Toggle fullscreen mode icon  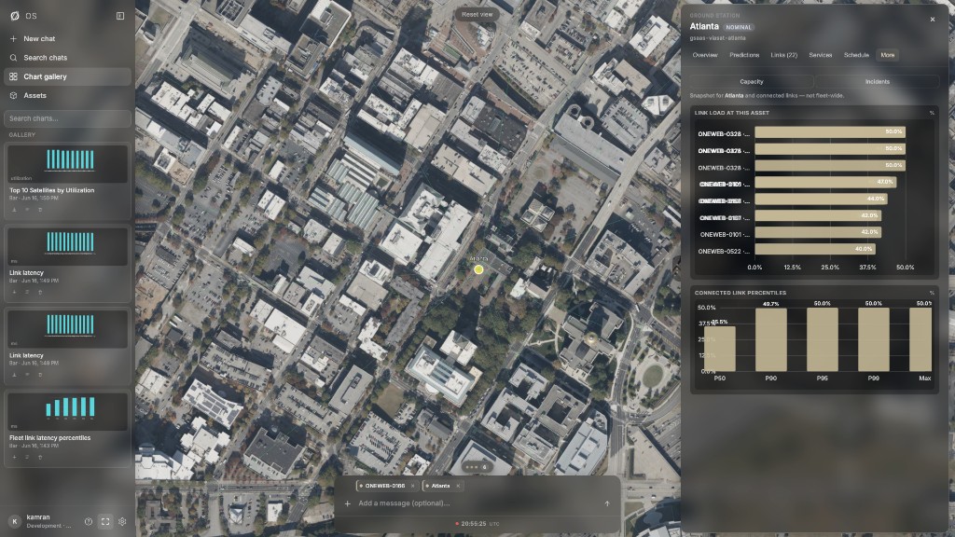105,522
